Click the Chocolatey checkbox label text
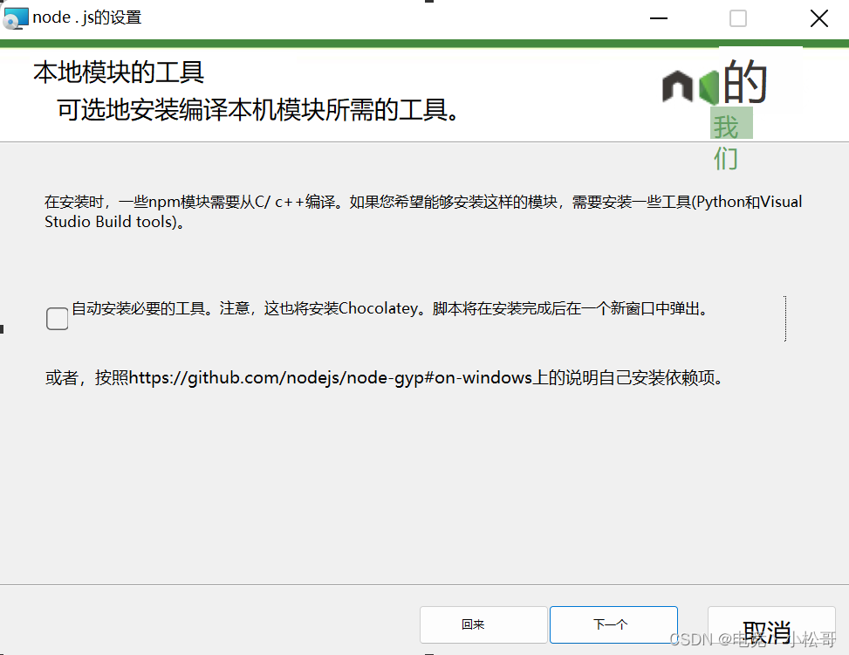This screenshot has width=849, height=655. pyautogui.click(x=389, y=309)
